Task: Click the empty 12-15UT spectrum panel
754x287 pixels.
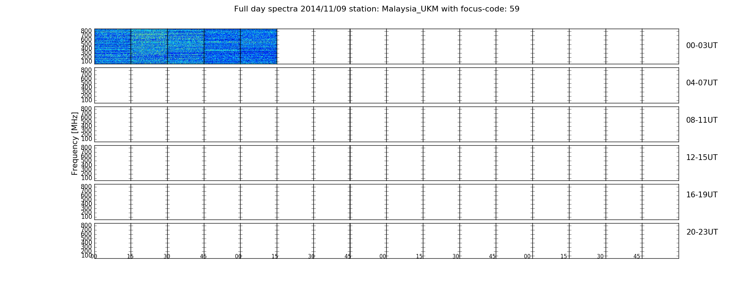Action: tap(386, 163)
